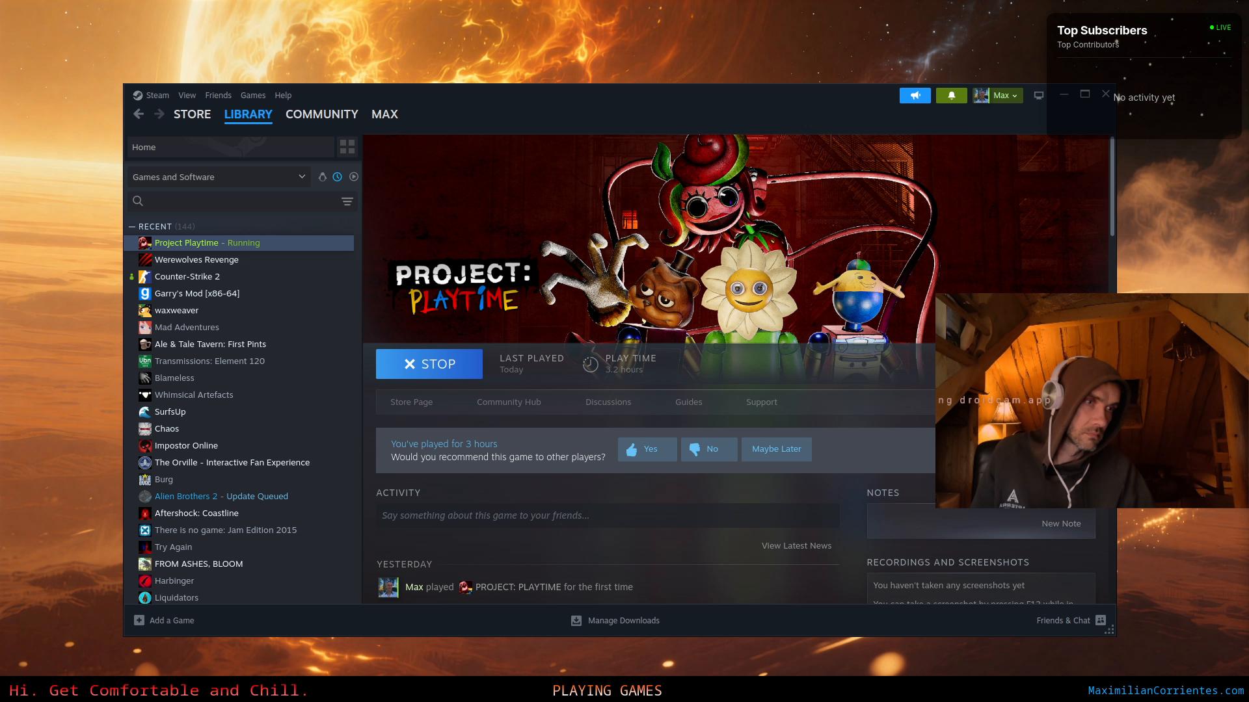Click the Home library button
The height and width of the screenshot is (702, 1249).
(231, 147)
